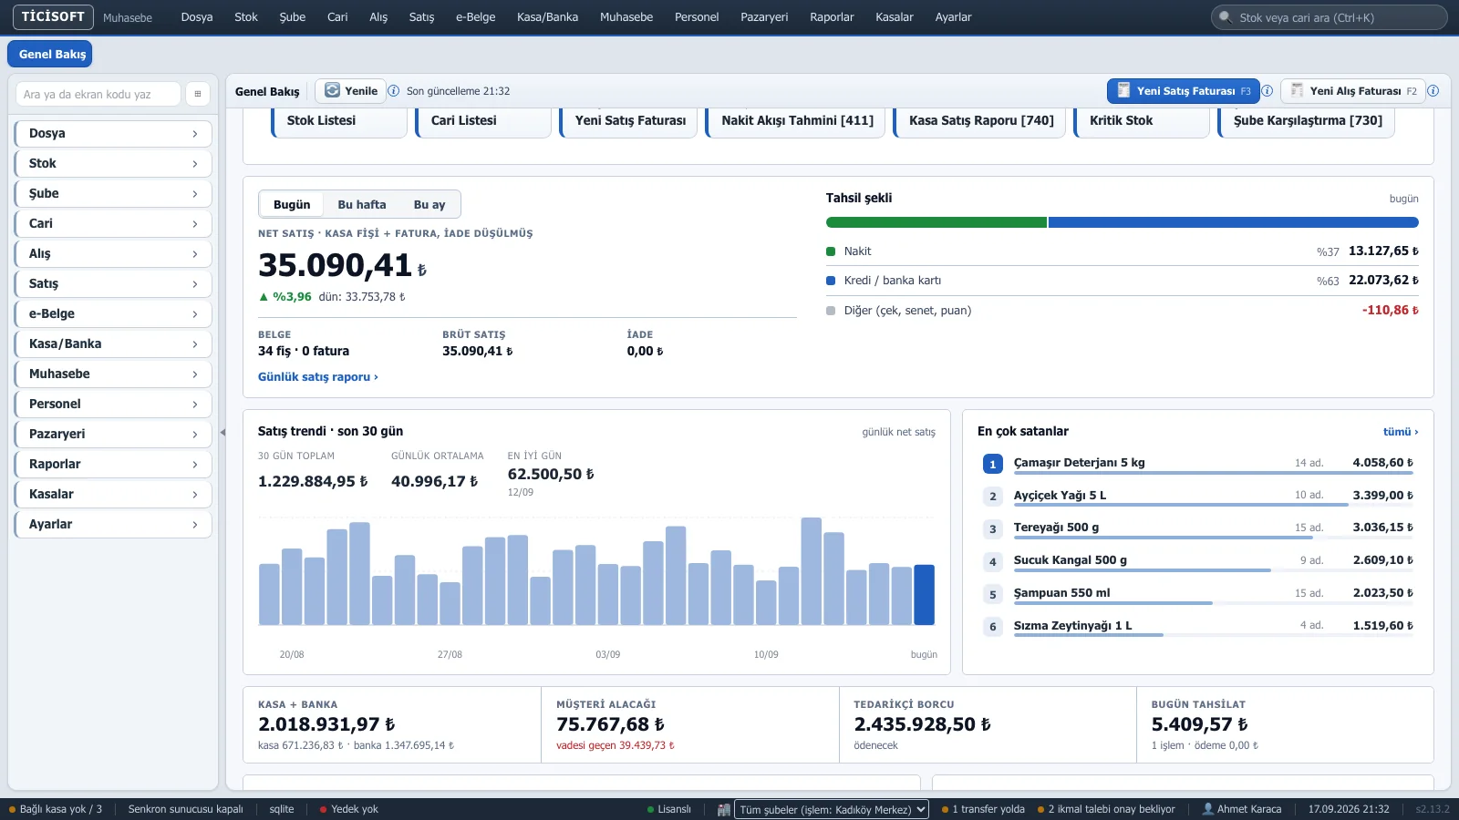
Task: Open the Pazaryeri top menu
Action: (x=764, y=17)
